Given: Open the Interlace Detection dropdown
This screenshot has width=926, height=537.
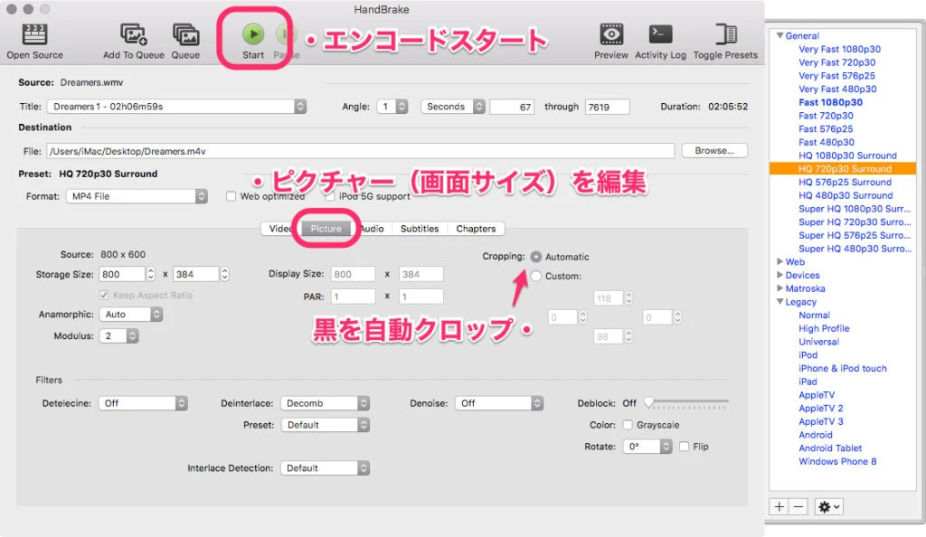Looking at the screenshot, I should coord(325,468).
